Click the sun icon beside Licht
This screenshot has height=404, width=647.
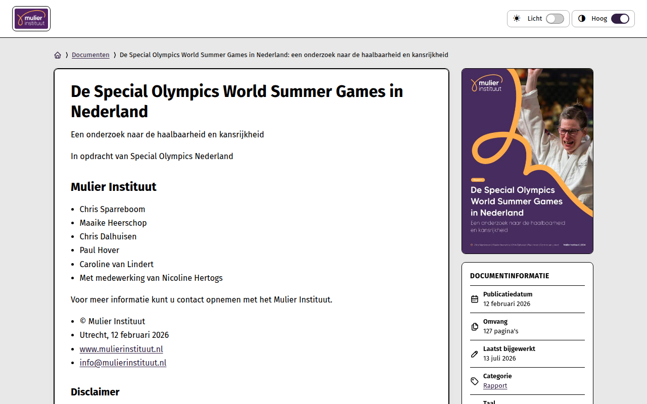517,19
